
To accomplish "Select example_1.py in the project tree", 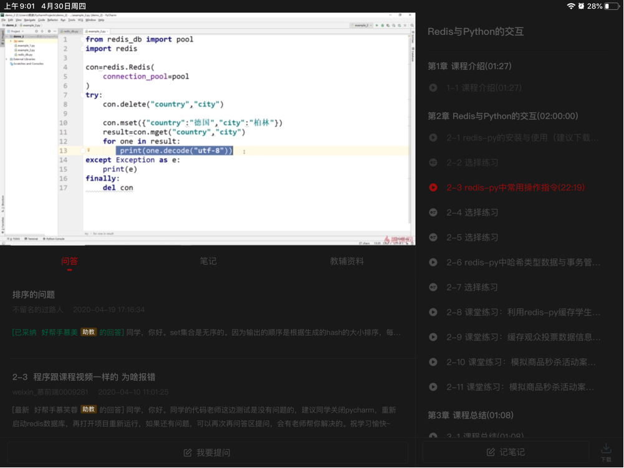I will pos(25,45).
